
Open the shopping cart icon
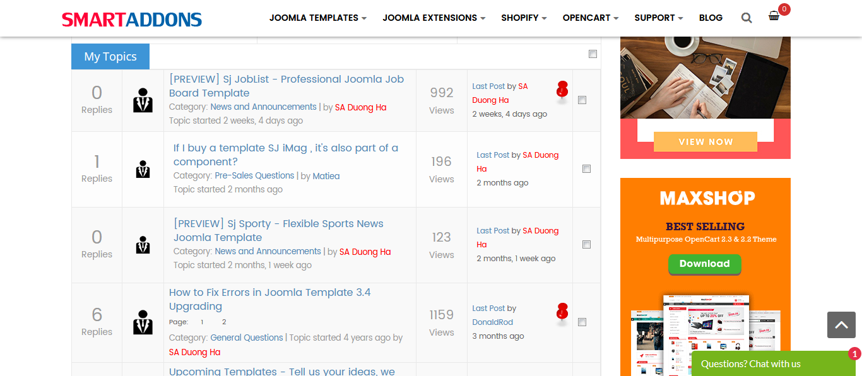coord(774,16)
